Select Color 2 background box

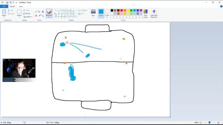coord(107,14)
